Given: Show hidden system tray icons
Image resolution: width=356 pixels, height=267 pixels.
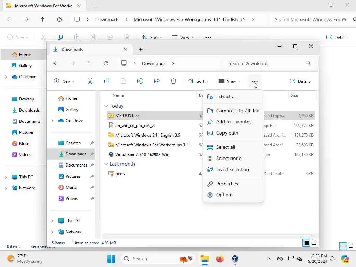Looking at the screenshot, I should pos(269,259).
